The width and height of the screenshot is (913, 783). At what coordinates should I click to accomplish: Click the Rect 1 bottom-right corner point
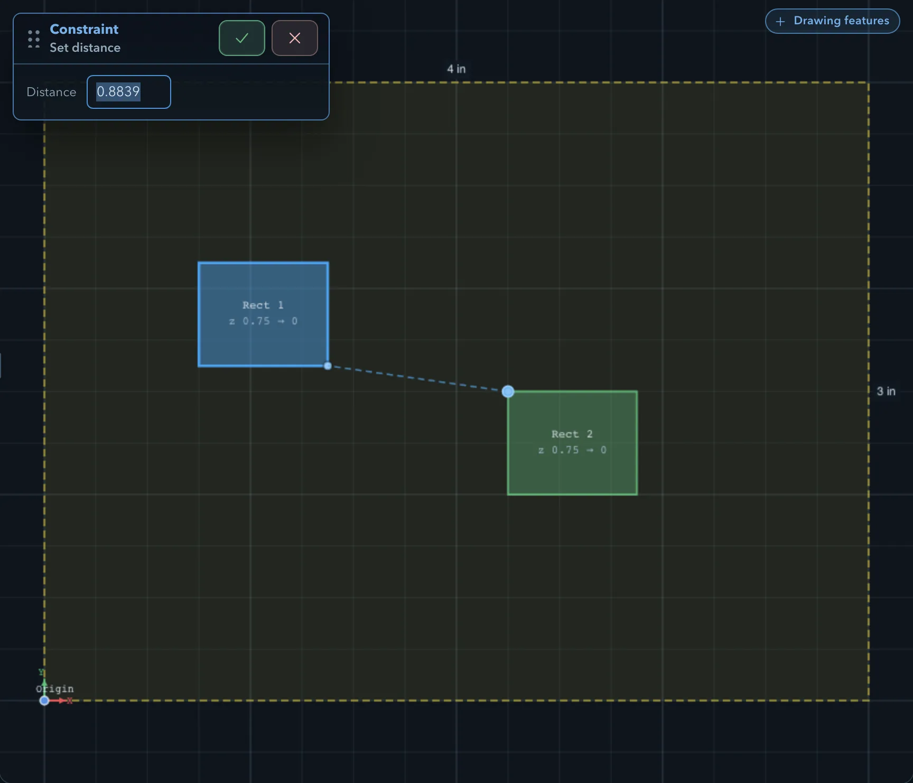(x=328, y=366)
